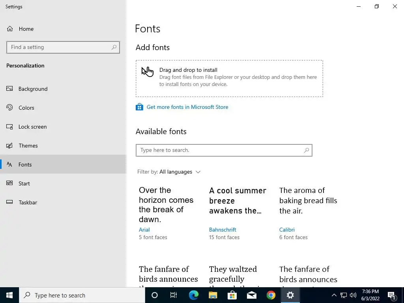The image size is (404, 303).
Task: Open the Arial font details
Action: click(x=144, y=230)
